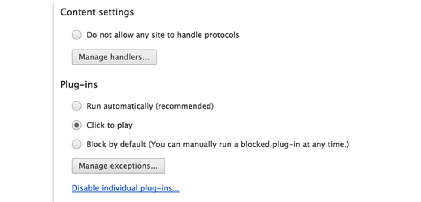421x202 pixels.
Task: Open the Manage handlers dialog
Action: [x=114, y=57]
